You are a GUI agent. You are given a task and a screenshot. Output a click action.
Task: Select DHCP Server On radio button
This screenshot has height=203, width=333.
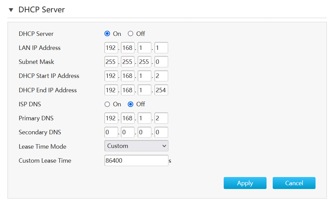[x=107, y=33]
